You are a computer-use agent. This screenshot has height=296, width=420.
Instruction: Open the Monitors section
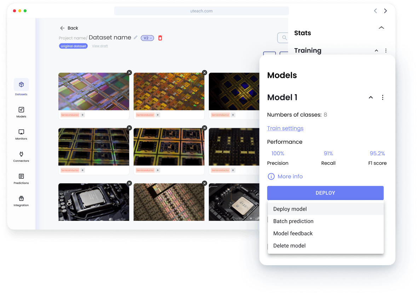tap(21, 134)
